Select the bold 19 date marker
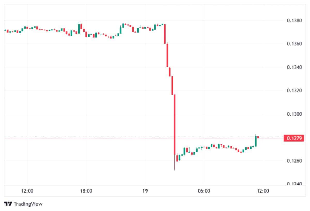310x211 pixels. (x=145, y=191)
